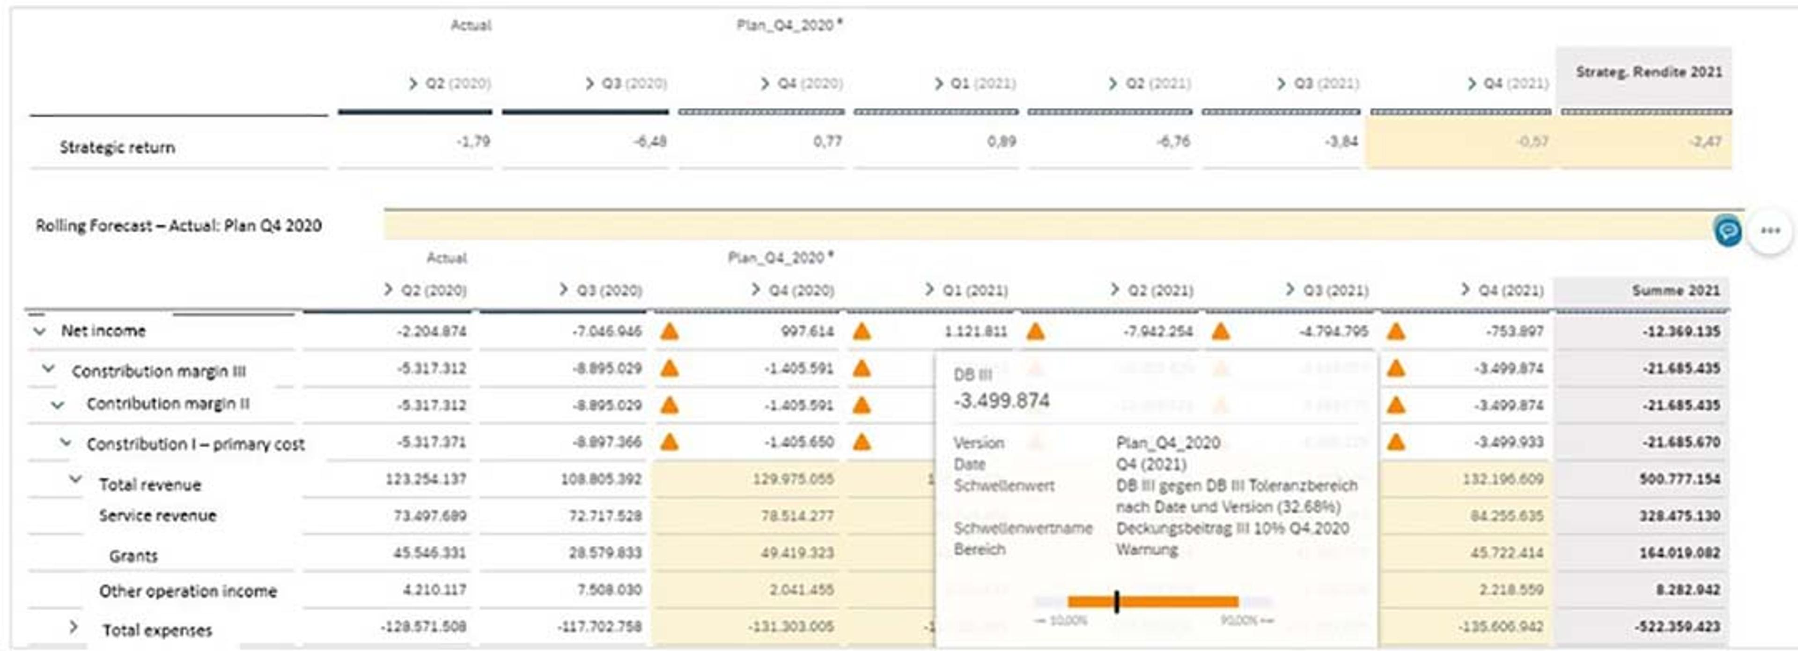Screen dimensions: 1798x651
Task: Open the more actions ellipsis button
Action: tap(1770, 230)
